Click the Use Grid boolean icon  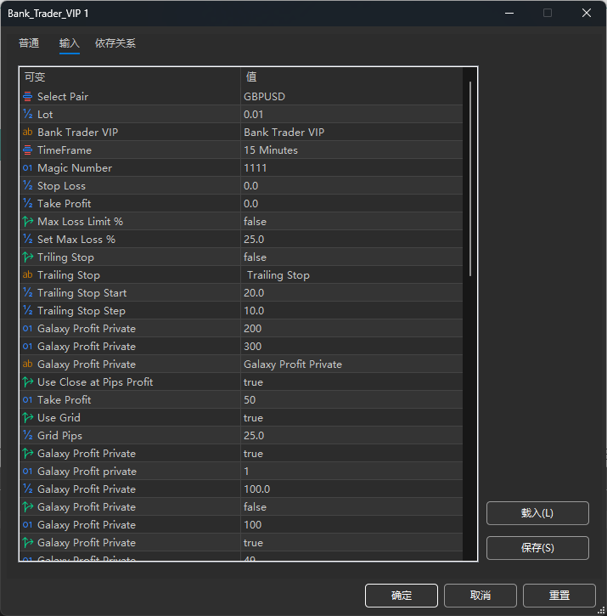tap(27, 418)
